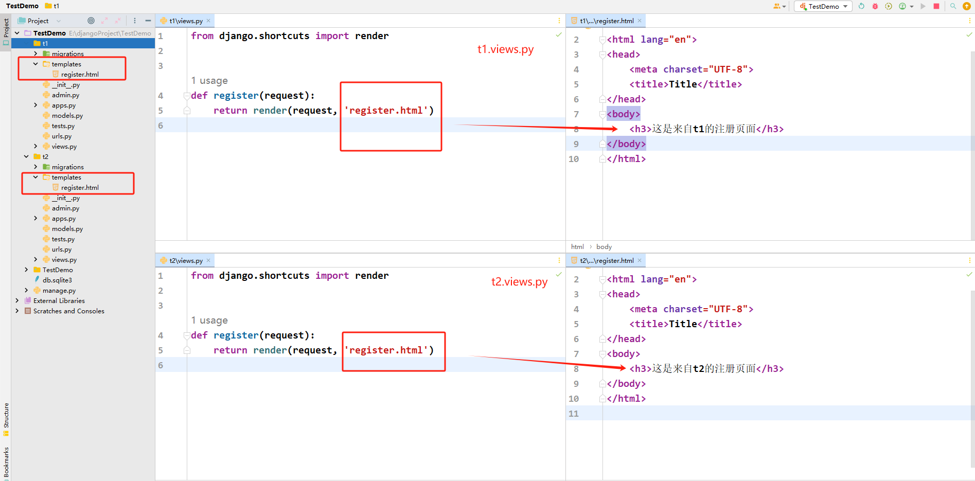
Task: Close the t2\...\register.html tab
Action: click(x=640, y=260)
